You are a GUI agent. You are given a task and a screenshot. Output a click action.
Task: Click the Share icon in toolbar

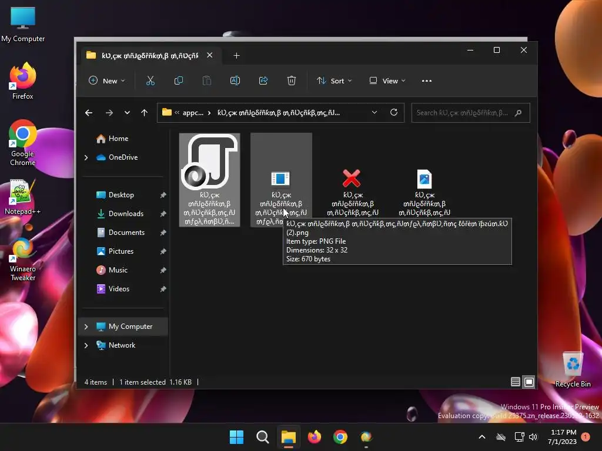point(263,80)
